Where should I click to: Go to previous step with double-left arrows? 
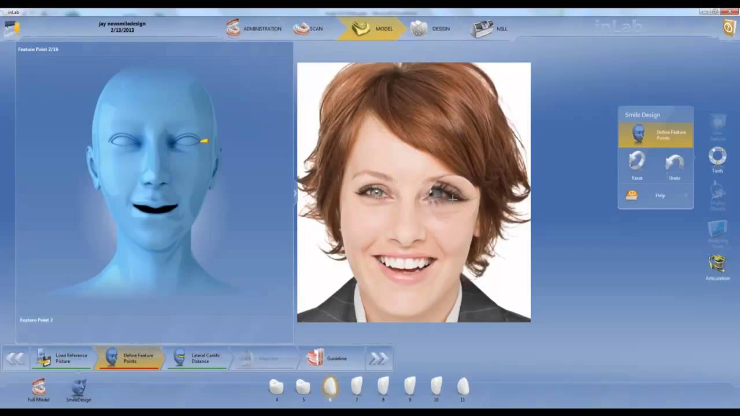[x=16, y=359]
